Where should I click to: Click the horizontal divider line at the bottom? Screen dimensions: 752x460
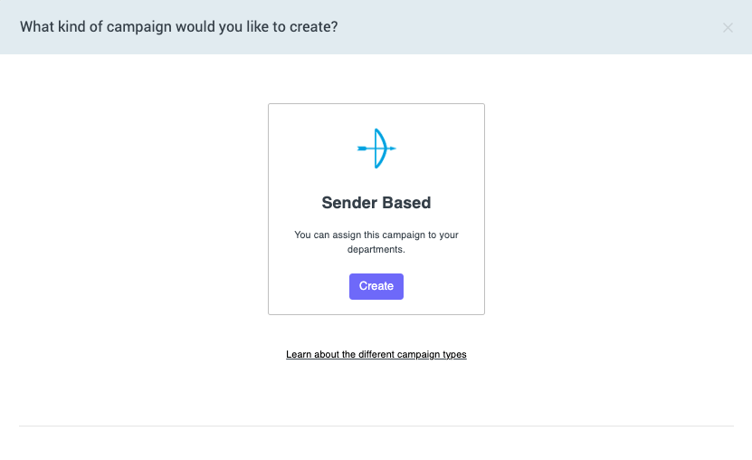[x=376, y=426]
